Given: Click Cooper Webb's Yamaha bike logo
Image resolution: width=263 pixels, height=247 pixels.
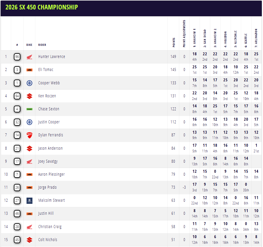Looking at the screenshot, I should 29,83.
